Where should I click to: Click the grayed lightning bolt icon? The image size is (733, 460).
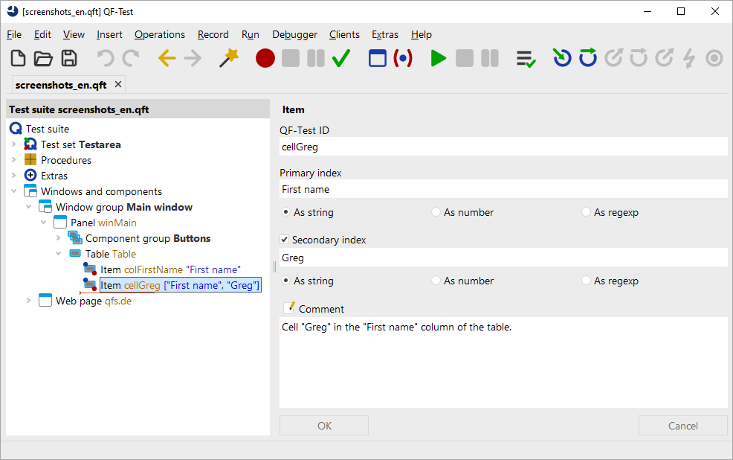point(689,59)
